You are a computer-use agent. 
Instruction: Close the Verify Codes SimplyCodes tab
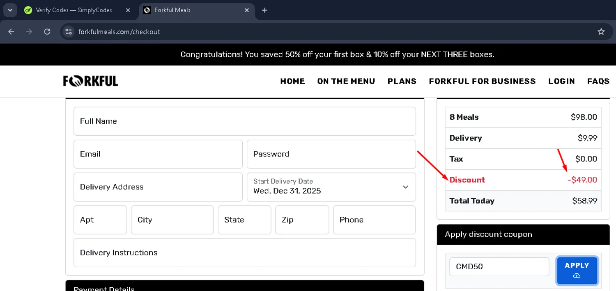pyautogui.click(x=128, y=10)
